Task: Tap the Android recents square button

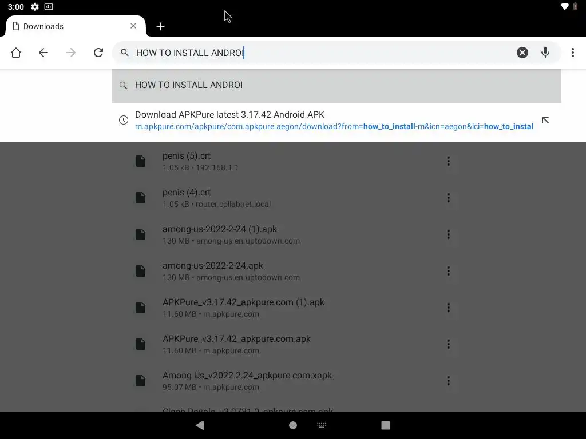Action: tap(386, 425)
